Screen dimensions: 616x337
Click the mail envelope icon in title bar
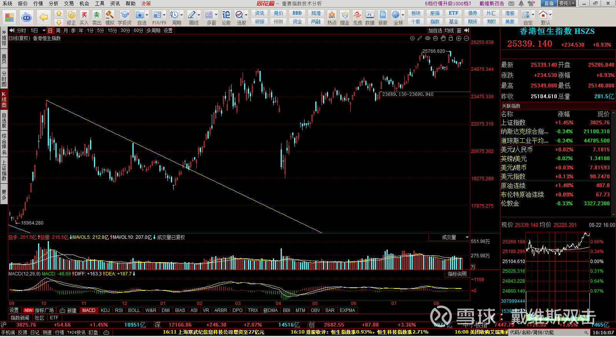pos(511,3)
